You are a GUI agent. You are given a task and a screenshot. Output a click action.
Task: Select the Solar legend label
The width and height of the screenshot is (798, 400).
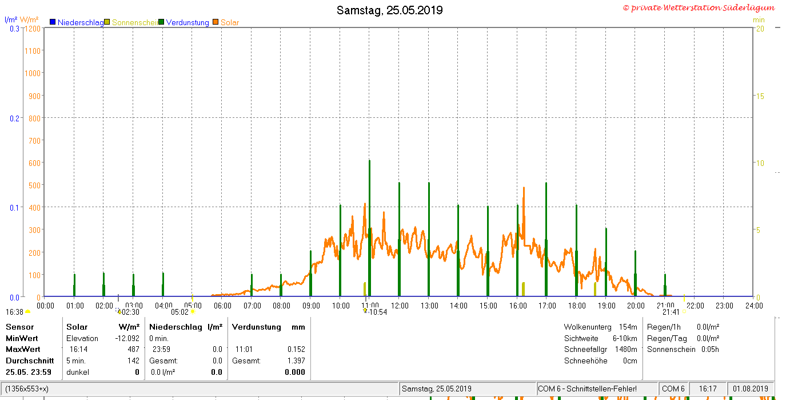click(x=230, y=22)
